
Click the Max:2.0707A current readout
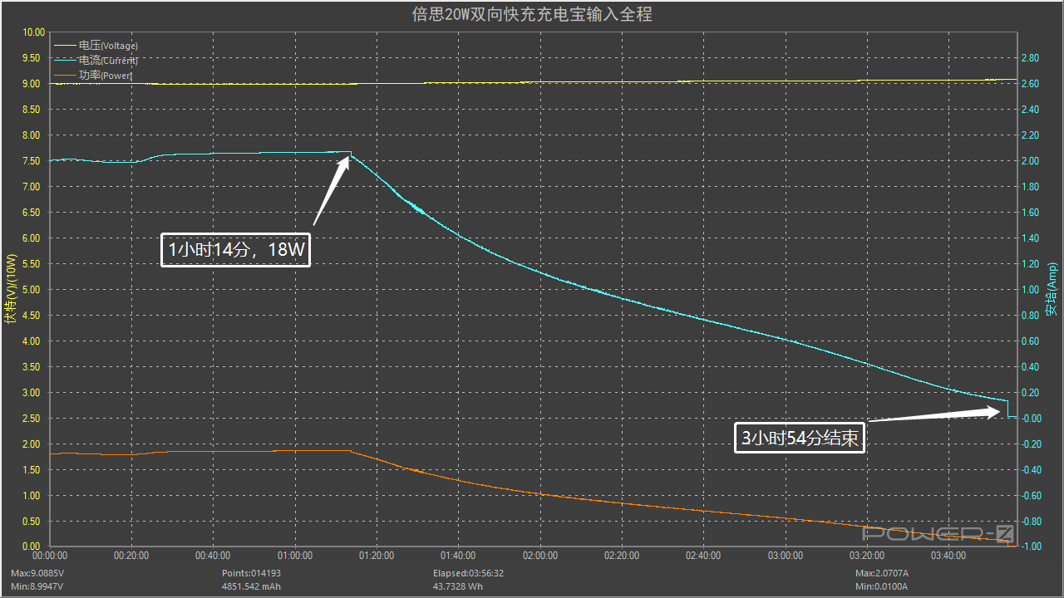(882, 573)
